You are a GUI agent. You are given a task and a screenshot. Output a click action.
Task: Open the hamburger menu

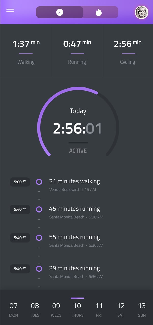tap(10, 11)
